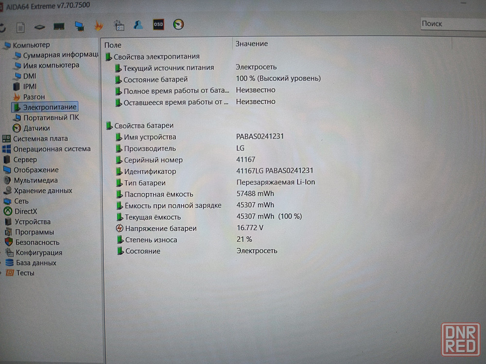Click the Поиск search field
Image resolution: width=486 pixels, height=364 pixels.
(452, 24)
